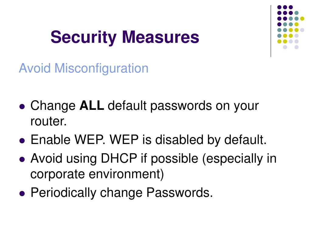Click the bullet dot before Enable WEP
Screen dimensions: 311x233
[22, 141]
